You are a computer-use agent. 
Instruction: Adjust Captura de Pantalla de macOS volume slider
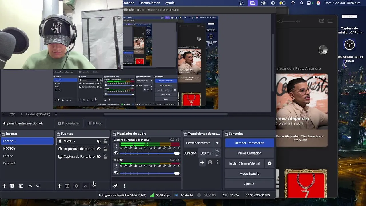[150, 153]
